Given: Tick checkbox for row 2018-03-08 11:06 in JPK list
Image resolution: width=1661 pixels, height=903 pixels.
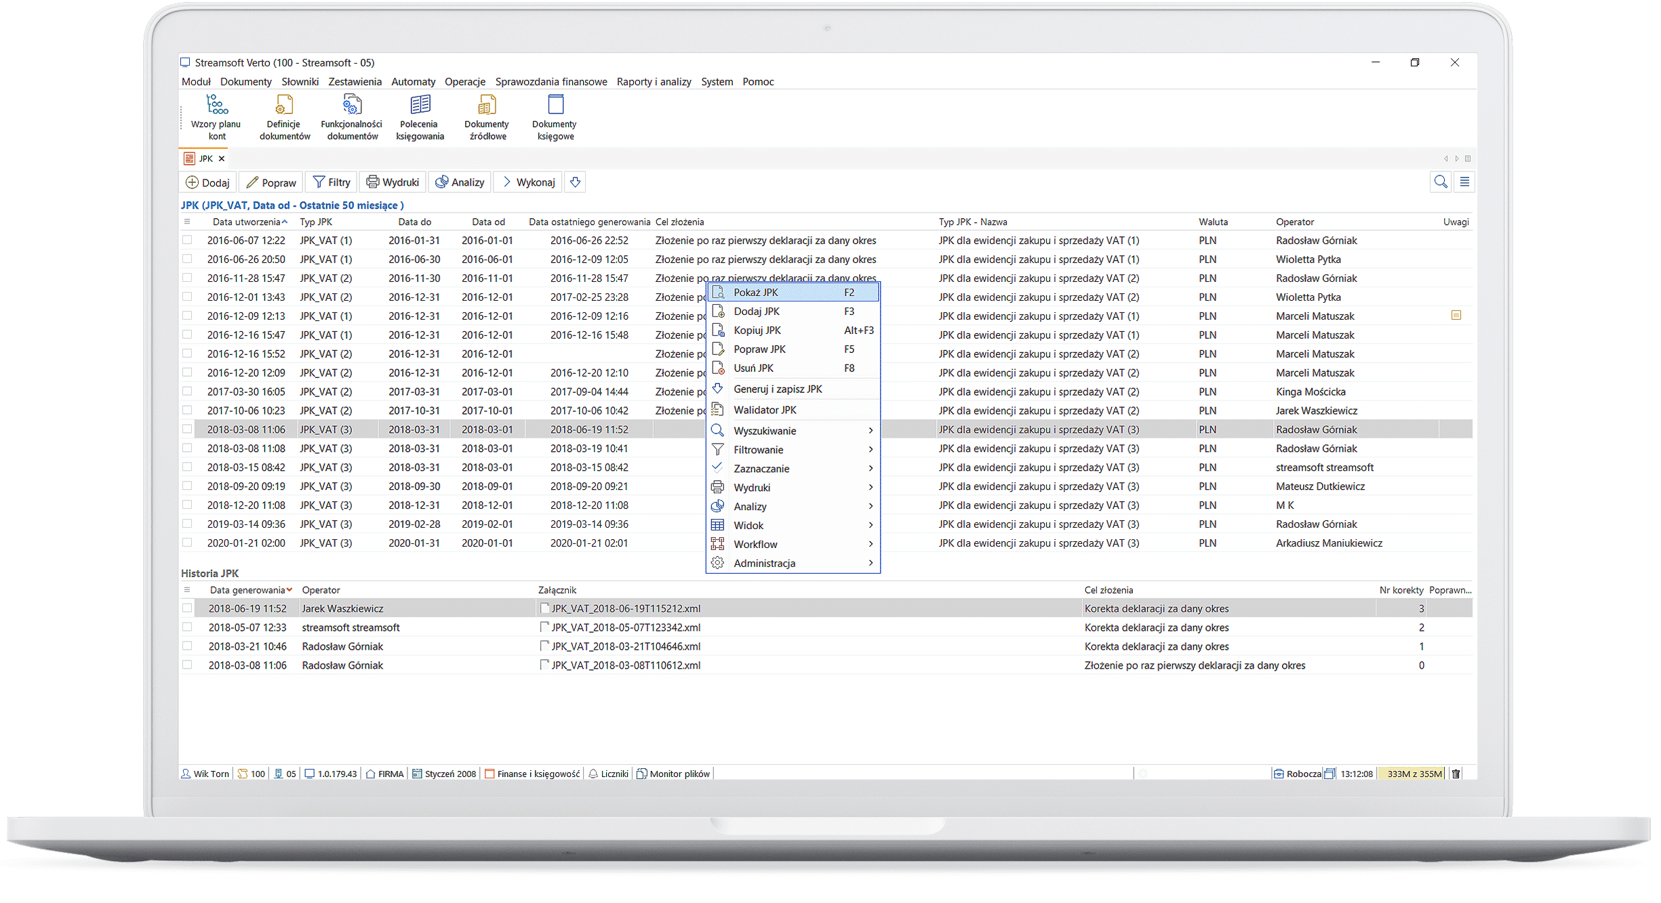Looking at the screenshot, I should (x=187, y=429).
